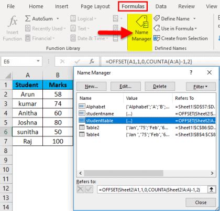Select column A header
This screenshot has width=220, height=211.
(x=28, y=76)
